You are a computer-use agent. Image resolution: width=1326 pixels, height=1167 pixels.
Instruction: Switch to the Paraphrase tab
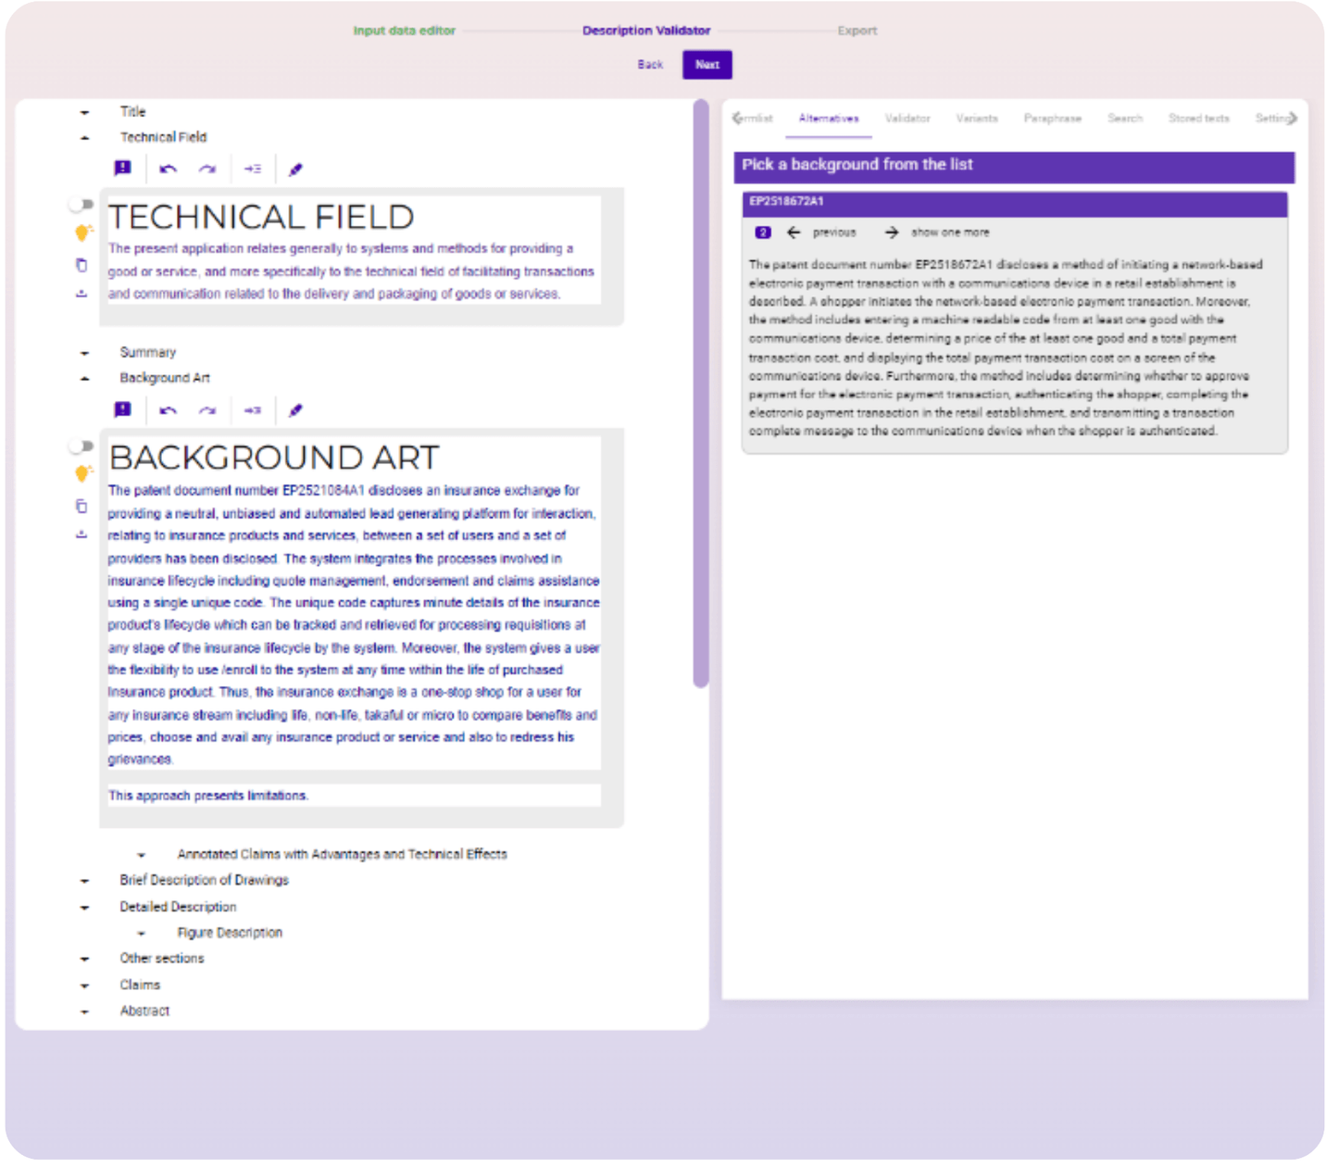[1052, 119]
